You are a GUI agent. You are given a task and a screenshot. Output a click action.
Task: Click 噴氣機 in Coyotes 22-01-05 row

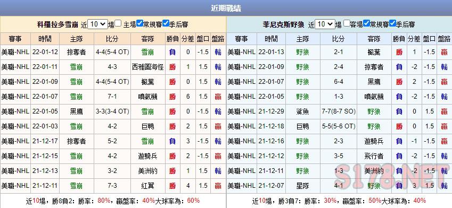[374, 97]
